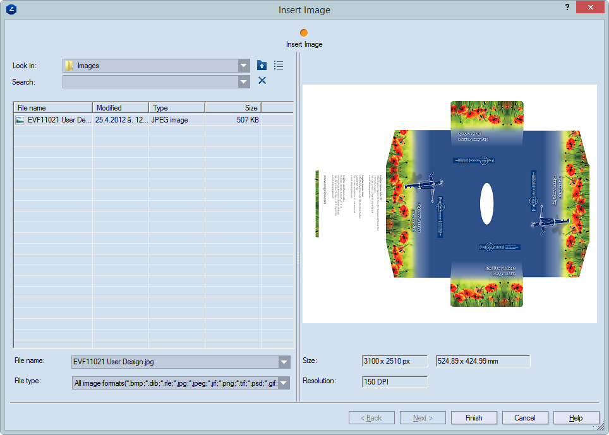Image resolution: width=609 pixels, height=435 pixels.
Task: Sort files by the Modified column header
Action: tap(121, 108)
